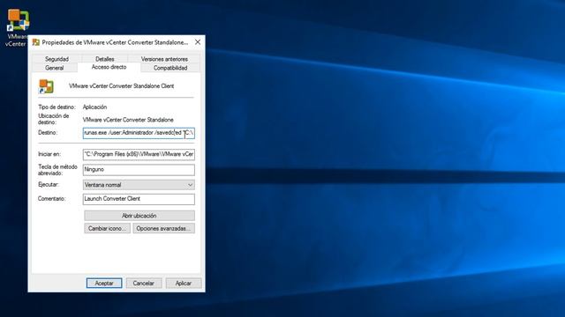565x317 pixels.
Task: Open the VMware vCenter desktop shortcut icon
Action: [18, 20]
